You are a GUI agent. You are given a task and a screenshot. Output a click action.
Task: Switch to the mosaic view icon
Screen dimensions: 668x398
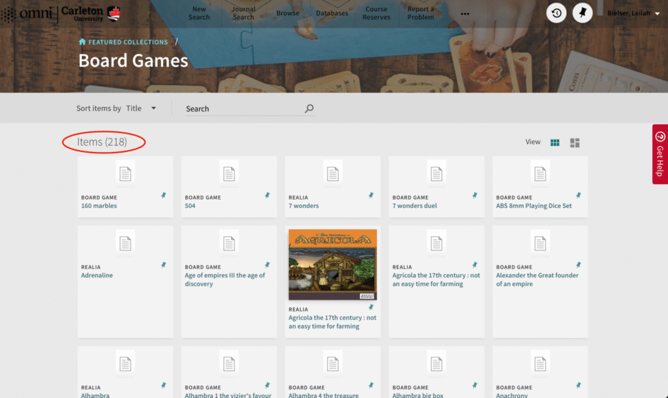coord(574,142)
